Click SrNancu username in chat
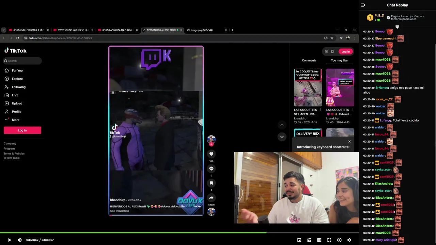The height and width of the screenshot is (245, 436). 381,88
